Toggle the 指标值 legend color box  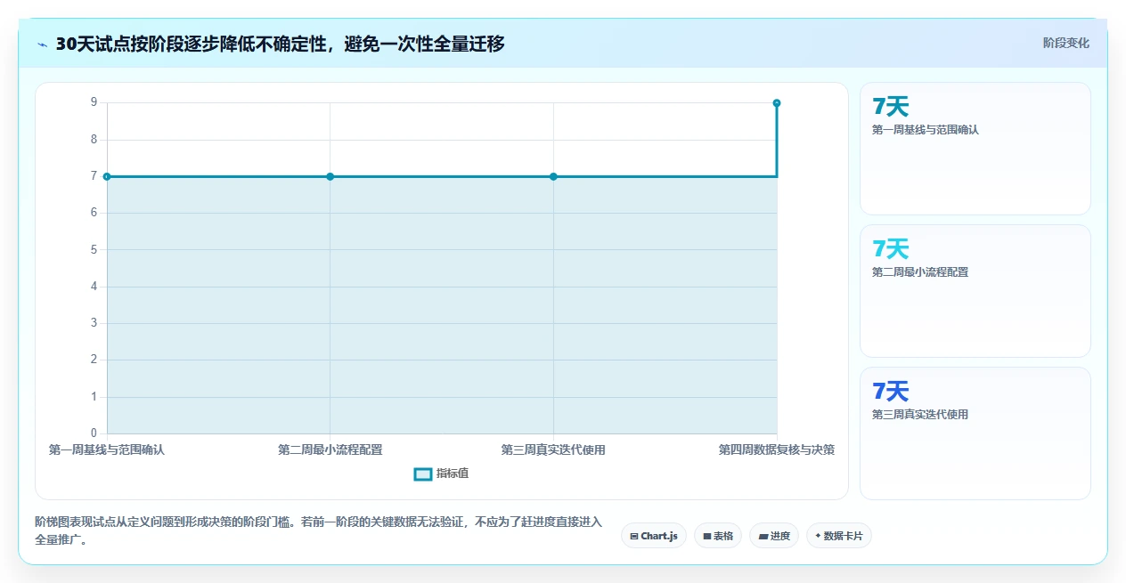tap(423, 474)
